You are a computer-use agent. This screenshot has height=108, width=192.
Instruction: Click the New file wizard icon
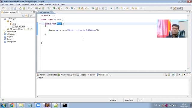point(3,8)
